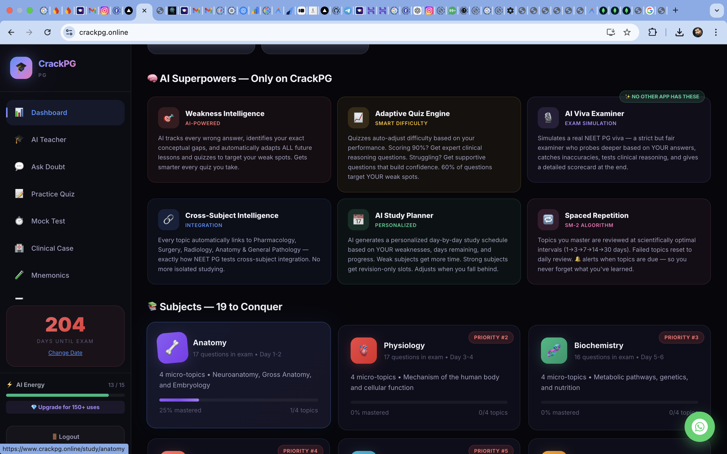Select Clinical Case from the sidebar
The image size is (727, 454).
point(52,248)
